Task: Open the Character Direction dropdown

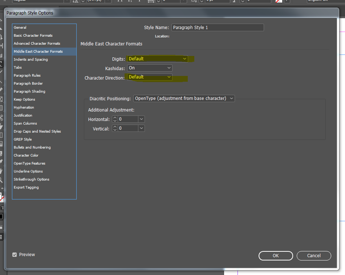Action: click(x=150, y=77)
